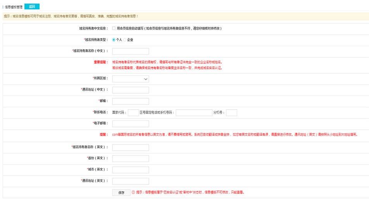Click the 城市（英文）input field
Screen dimensions: 369x202
(x=130, y=170)
